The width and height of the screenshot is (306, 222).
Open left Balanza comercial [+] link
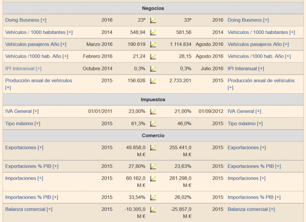[x=29, y=209]
